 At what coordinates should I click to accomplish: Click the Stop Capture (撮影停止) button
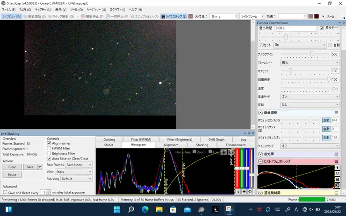coord(92,16)
